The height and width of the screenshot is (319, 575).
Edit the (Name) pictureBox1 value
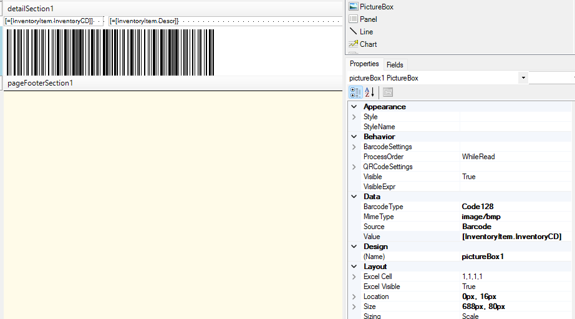pyautogui.click(x=515, y=257)
